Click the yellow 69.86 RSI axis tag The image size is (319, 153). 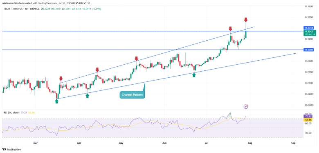coord(308,120)
